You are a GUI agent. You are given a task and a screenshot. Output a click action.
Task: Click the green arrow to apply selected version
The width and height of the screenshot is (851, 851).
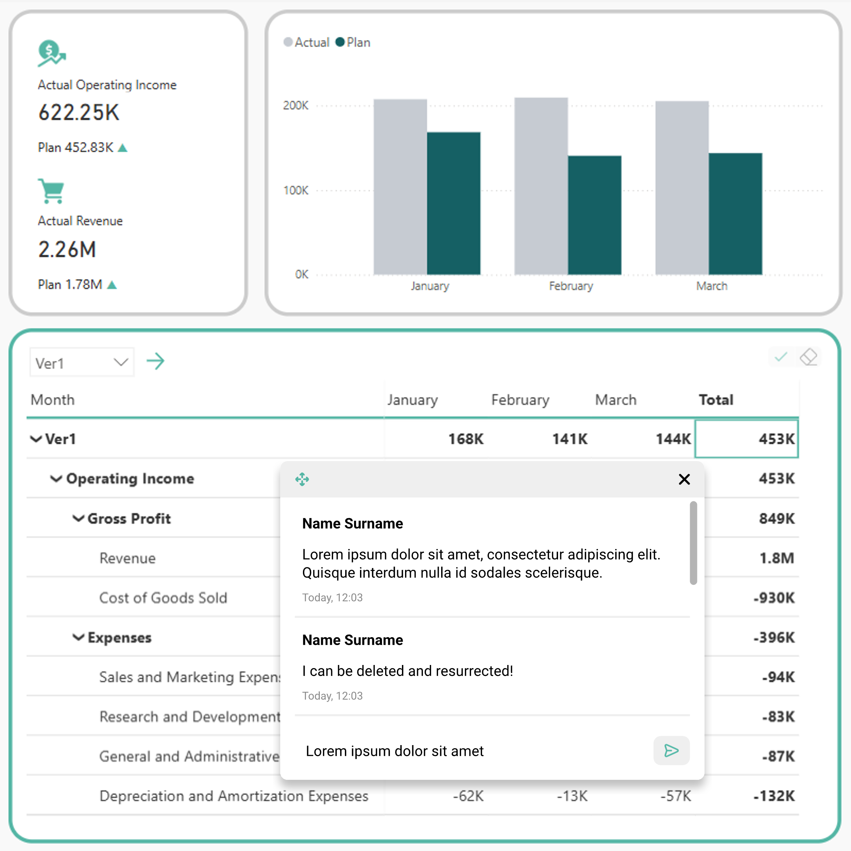(x=155, y=361)
